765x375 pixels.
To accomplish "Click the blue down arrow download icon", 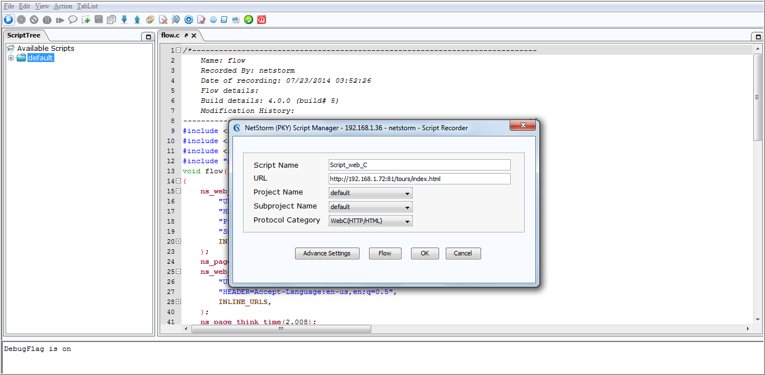I will pos(124,20).
